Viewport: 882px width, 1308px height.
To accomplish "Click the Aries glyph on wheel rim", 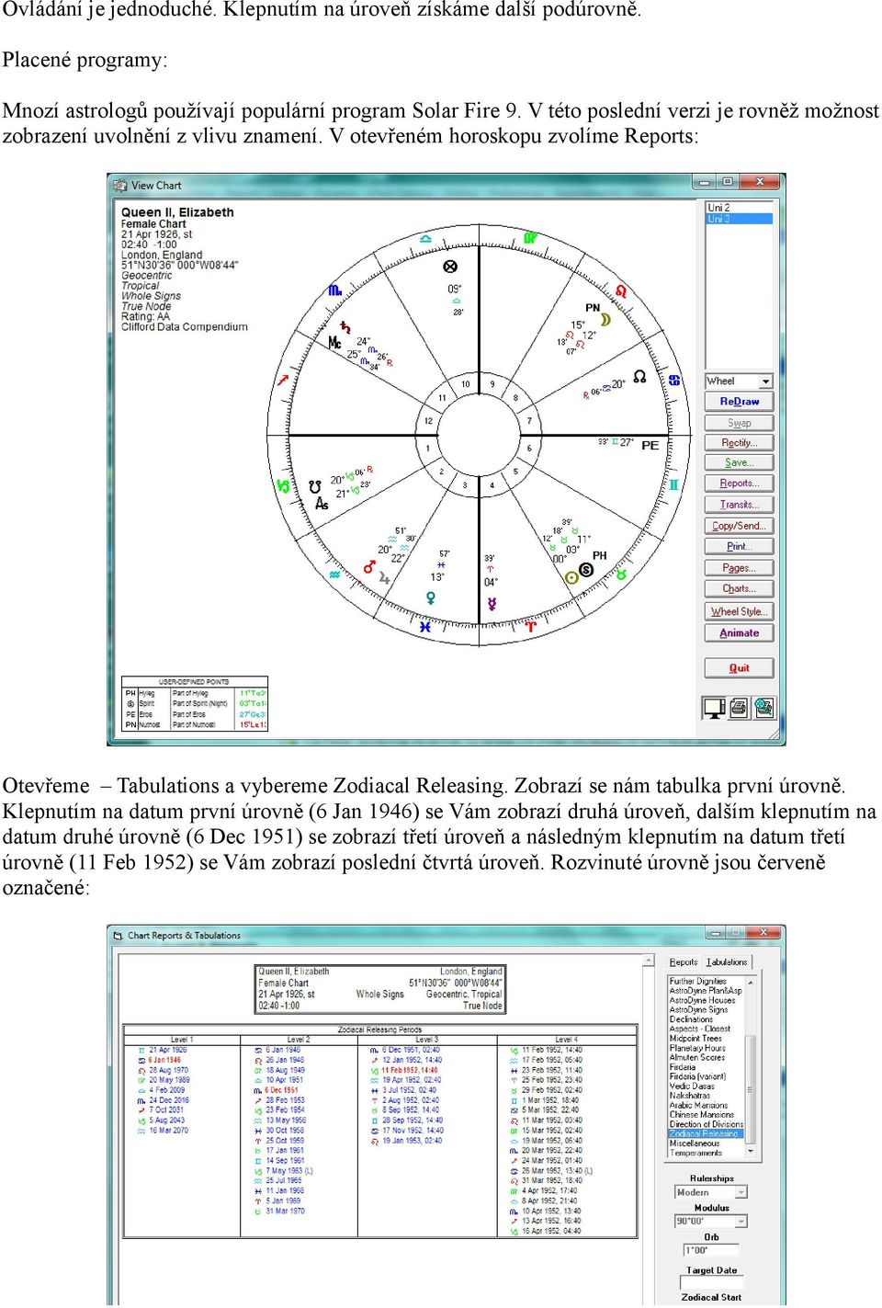I will click(x=530, y=626).
